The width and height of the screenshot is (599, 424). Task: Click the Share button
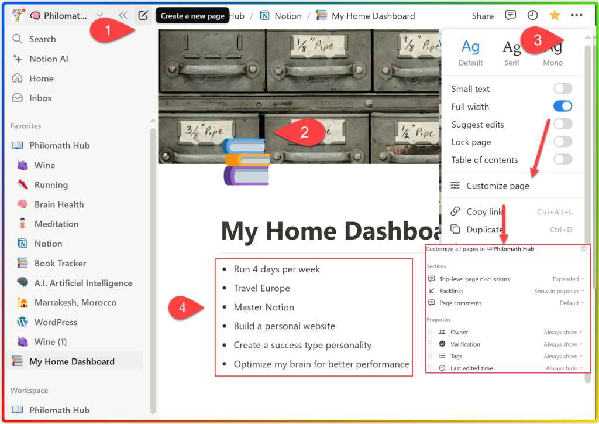pyautogui.click(x=483, y=16)
